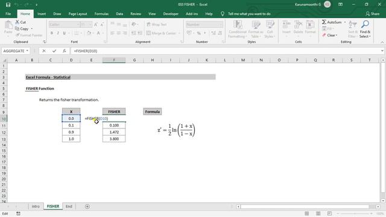Open the Page Layout ribbon tab
Viewport: 386px width, 217px height.
pyautogui.click(x=78, y=14)
